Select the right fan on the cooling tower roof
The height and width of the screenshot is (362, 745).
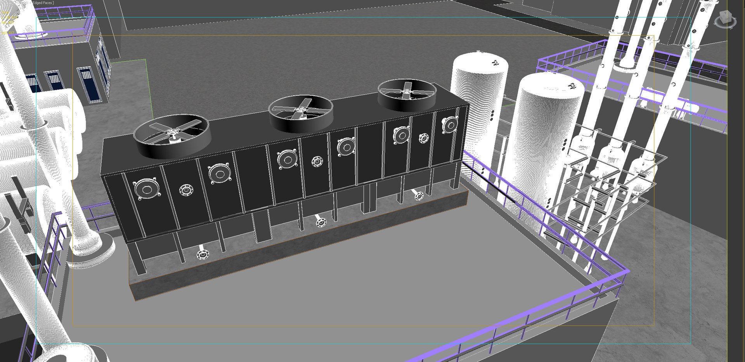tap(407, 95)
